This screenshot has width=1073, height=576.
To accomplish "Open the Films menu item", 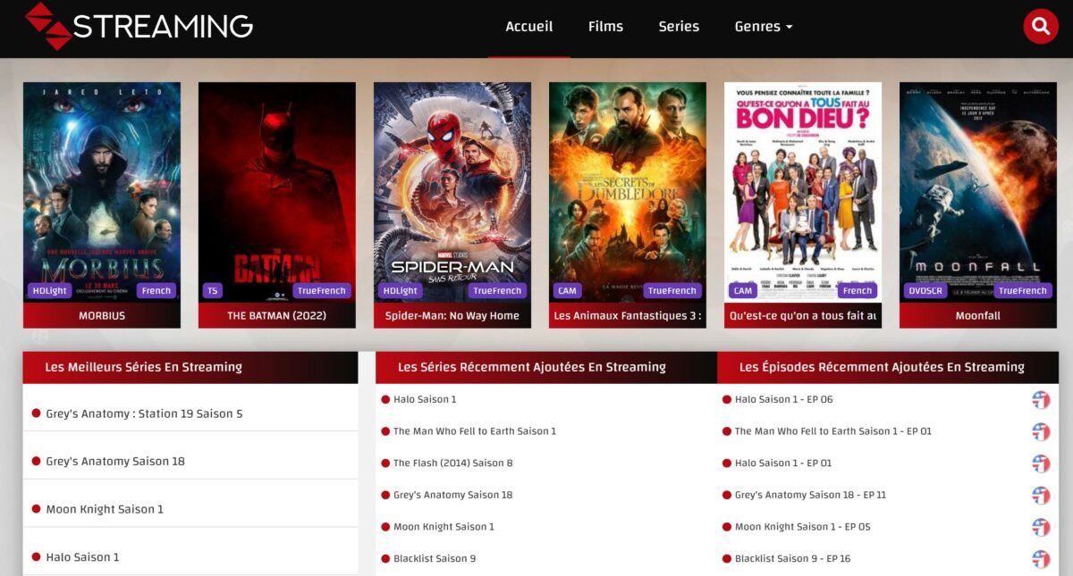I will click(x=605, y=27).
